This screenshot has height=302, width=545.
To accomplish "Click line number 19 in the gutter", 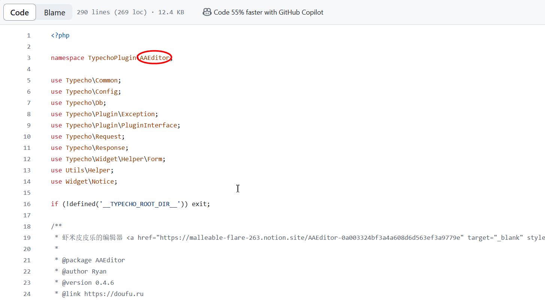I will (x=27, y=238).
